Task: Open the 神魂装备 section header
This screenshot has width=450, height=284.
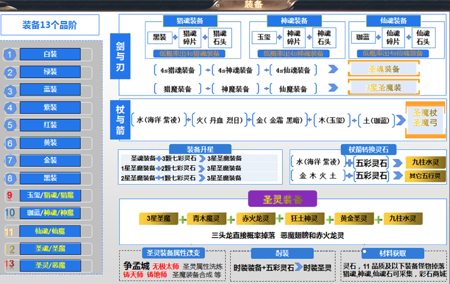Action: [294, 21]
